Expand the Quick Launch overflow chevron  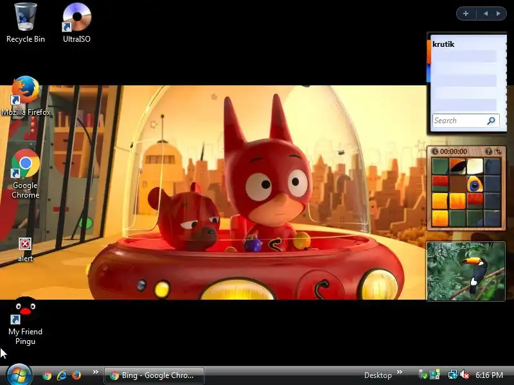point(95,372)
